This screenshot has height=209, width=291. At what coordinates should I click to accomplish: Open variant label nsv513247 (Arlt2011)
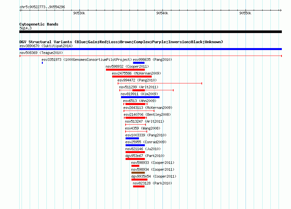point(145,121)
